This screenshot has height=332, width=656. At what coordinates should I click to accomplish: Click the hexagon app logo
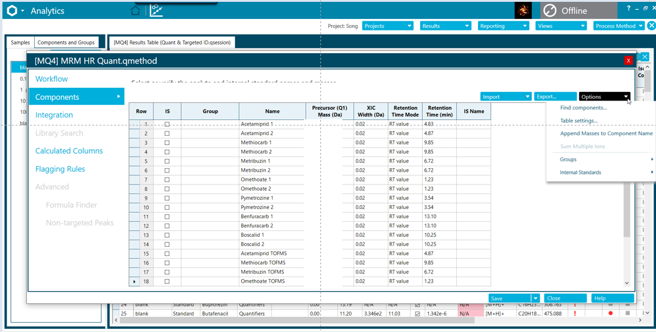tap(12, 11)
